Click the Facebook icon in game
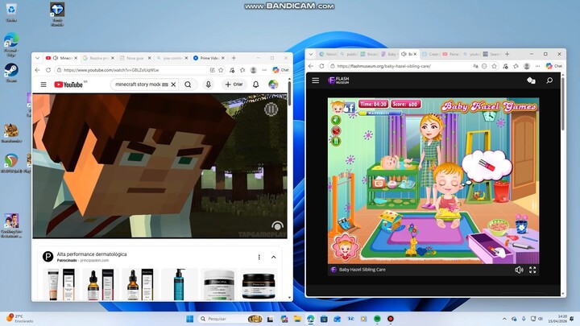This screenshot has width=580, height=326. point(350,106)
